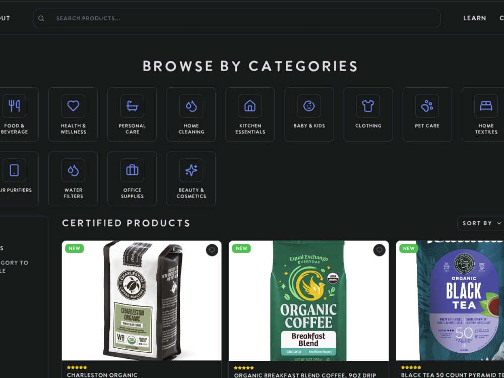Select the Food & Beverage fork-knife icon

14,106
